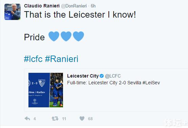Screen dimensions: 188x128
Task: Click the first blue heart emoji
Action: 54,36
